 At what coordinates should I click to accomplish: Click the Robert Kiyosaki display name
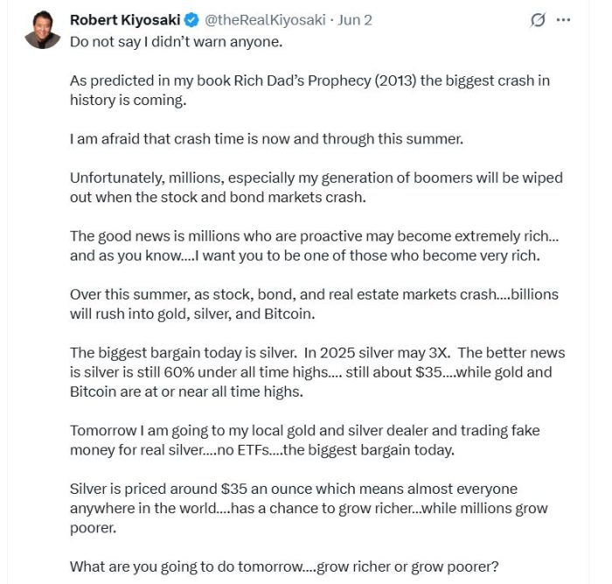point(125,20)
